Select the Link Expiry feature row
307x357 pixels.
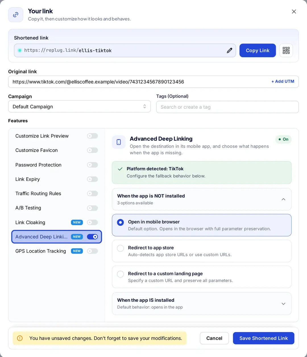point(57,179)
